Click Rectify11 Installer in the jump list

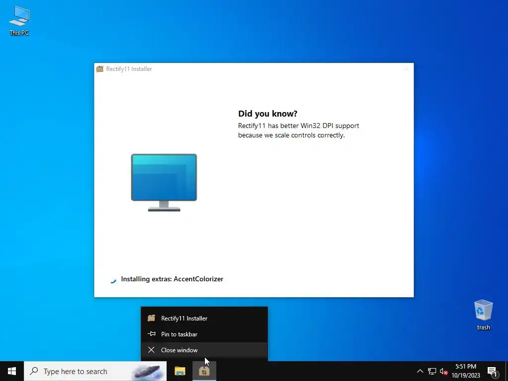point(204,318)
